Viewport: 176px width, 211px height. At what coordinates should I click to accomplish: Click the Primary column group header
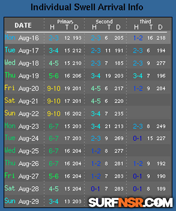tap(65, 22)
